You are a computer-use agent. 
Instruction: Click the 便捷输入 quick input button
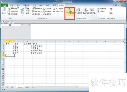(37, 14)
